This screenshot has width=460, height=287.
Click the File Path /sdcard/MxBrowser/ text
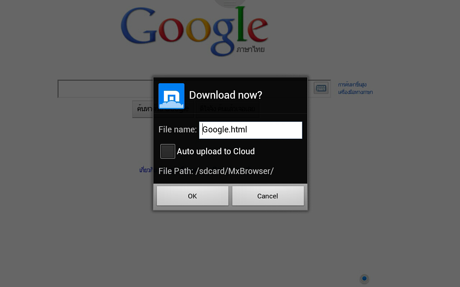(x=216, y=171)
